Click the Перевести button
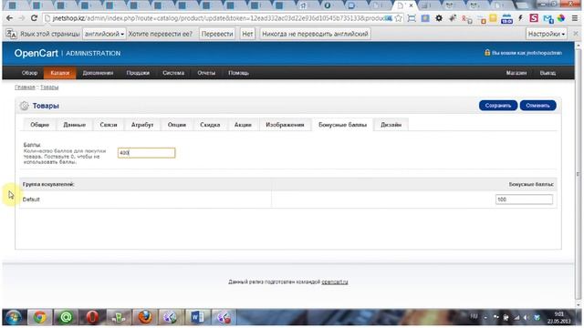Image resolution: width=584 pixels, height=328 pixels. pos(217,34)
